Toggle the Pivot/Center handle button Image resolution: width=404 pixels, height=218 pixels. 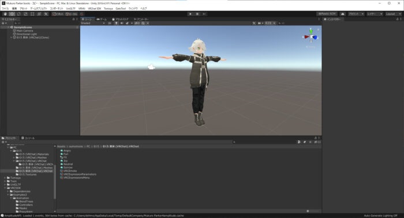tap(58, 14)
